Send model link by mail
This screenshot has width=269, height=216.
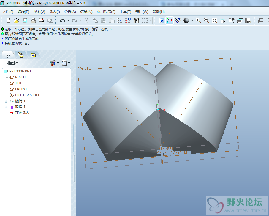[50, 21]
